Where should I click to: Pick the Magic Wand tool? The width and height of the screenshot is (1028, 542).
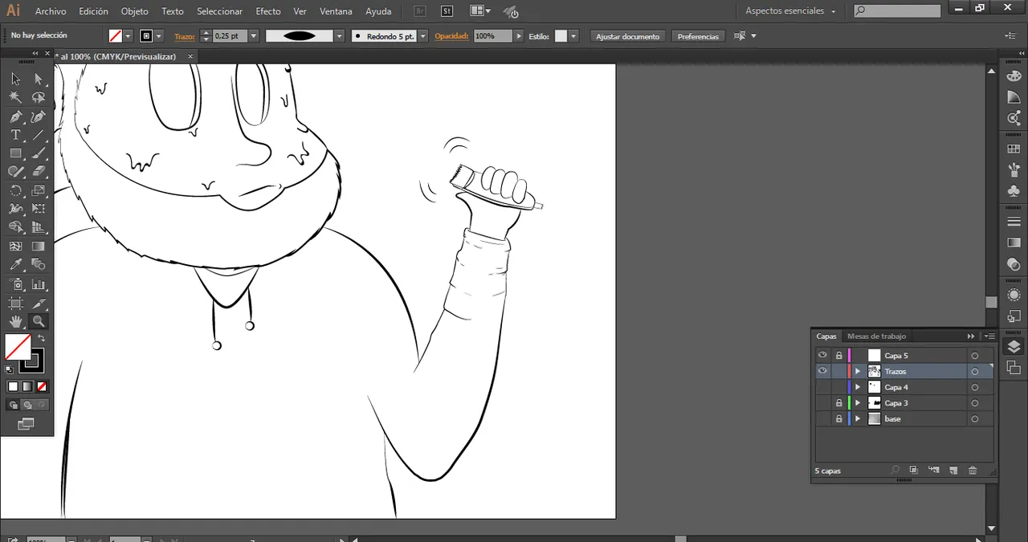15,97
